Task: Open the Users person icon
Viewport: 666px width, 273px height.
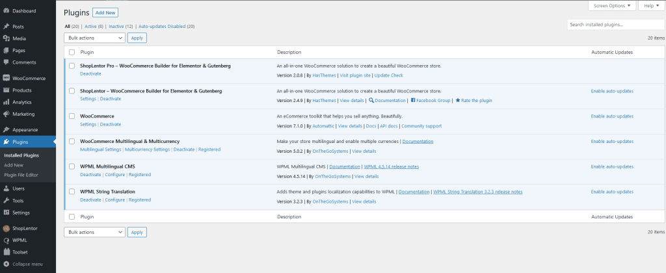Action: point(6,188)
